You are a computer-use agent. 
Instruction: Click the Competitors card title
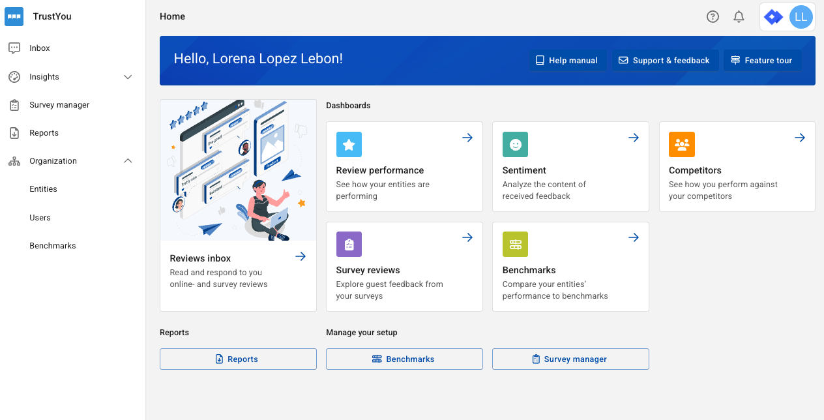click(x=695, y=170)
